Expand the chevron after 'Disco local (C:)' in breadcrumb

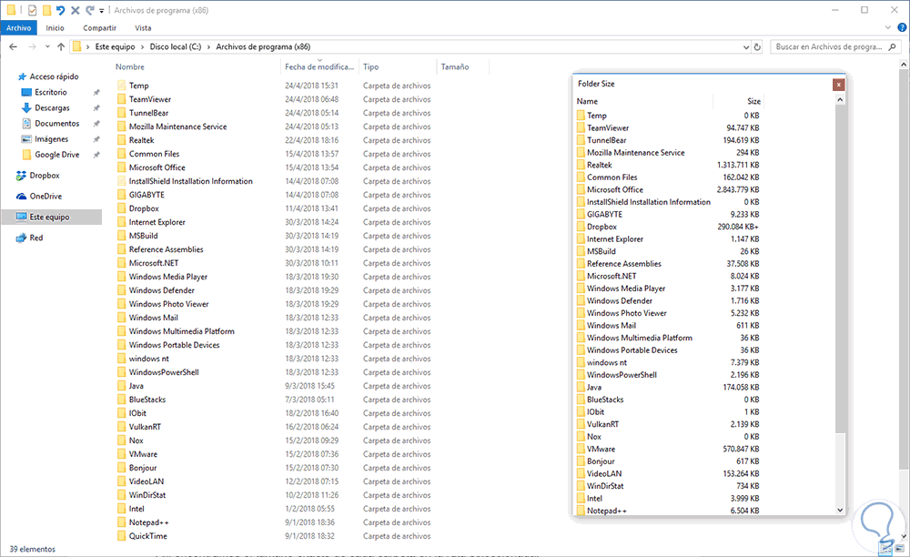208,47
